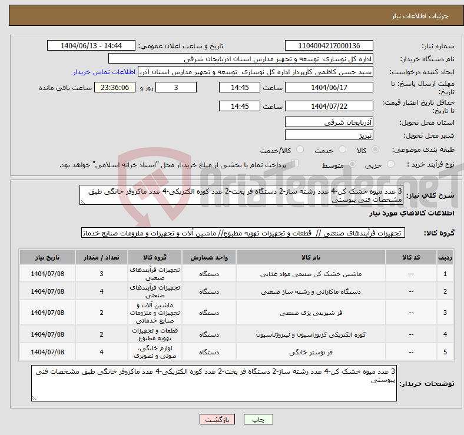Select the خدمت radio button

[x=342, y=150]
